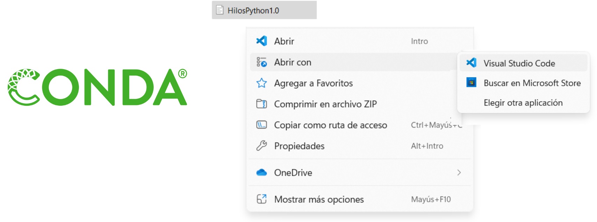Open the Propiedades text entry
The height and width of the screenshot is (222, 597).
(299, 146)
